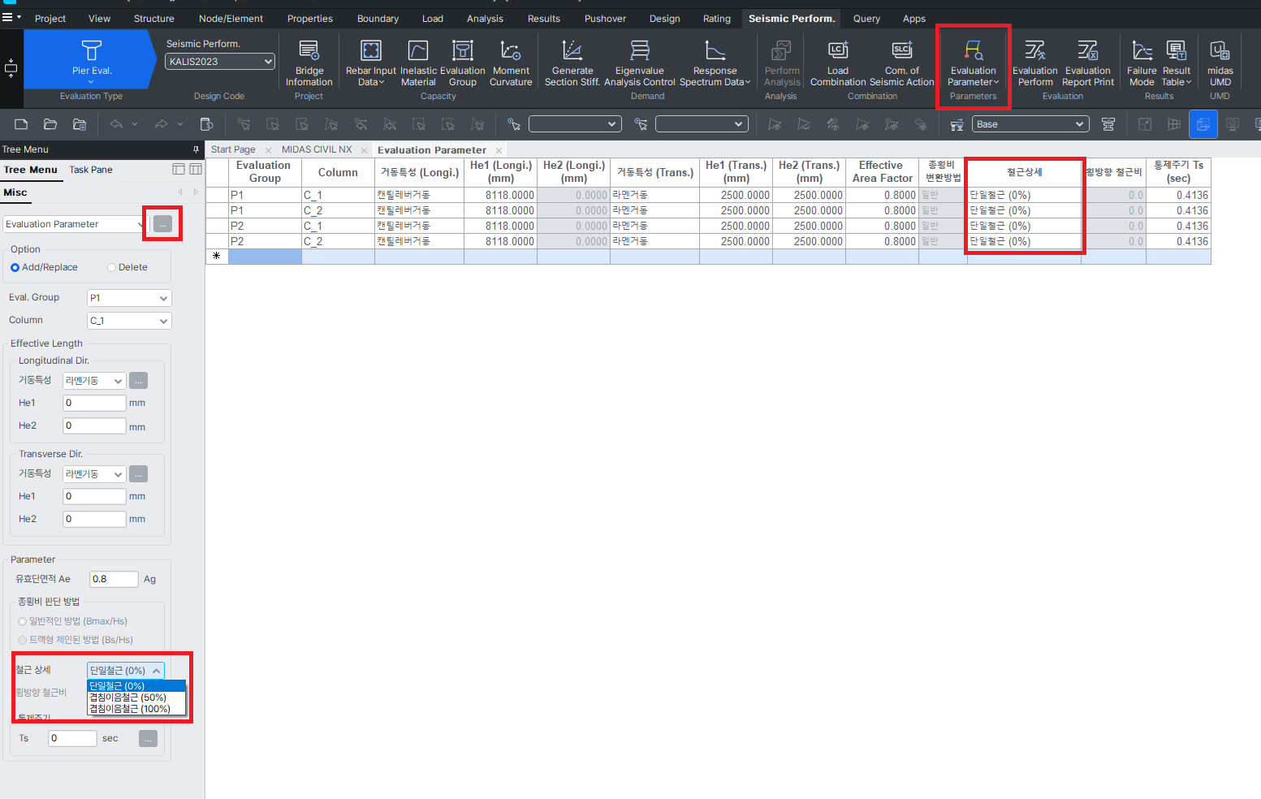Click ellipsis button beside Longitudinal 거동특성
Image resolution: width=1261 pixels, height=799 pixels.
click(138, 381)
